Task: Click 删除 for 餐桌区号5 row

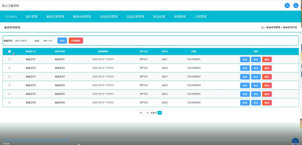Action: click(267, 94)
